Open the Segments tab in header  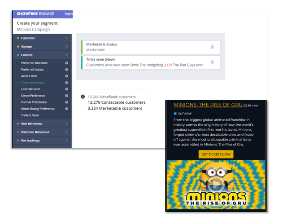(69, 14)
